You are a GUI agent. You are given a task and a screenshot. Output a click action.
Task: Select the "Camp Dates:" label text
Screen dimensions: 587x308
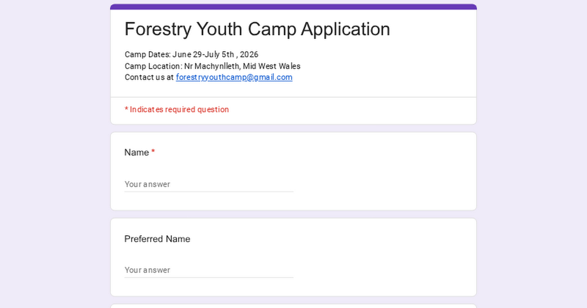(x=147, y=54)
